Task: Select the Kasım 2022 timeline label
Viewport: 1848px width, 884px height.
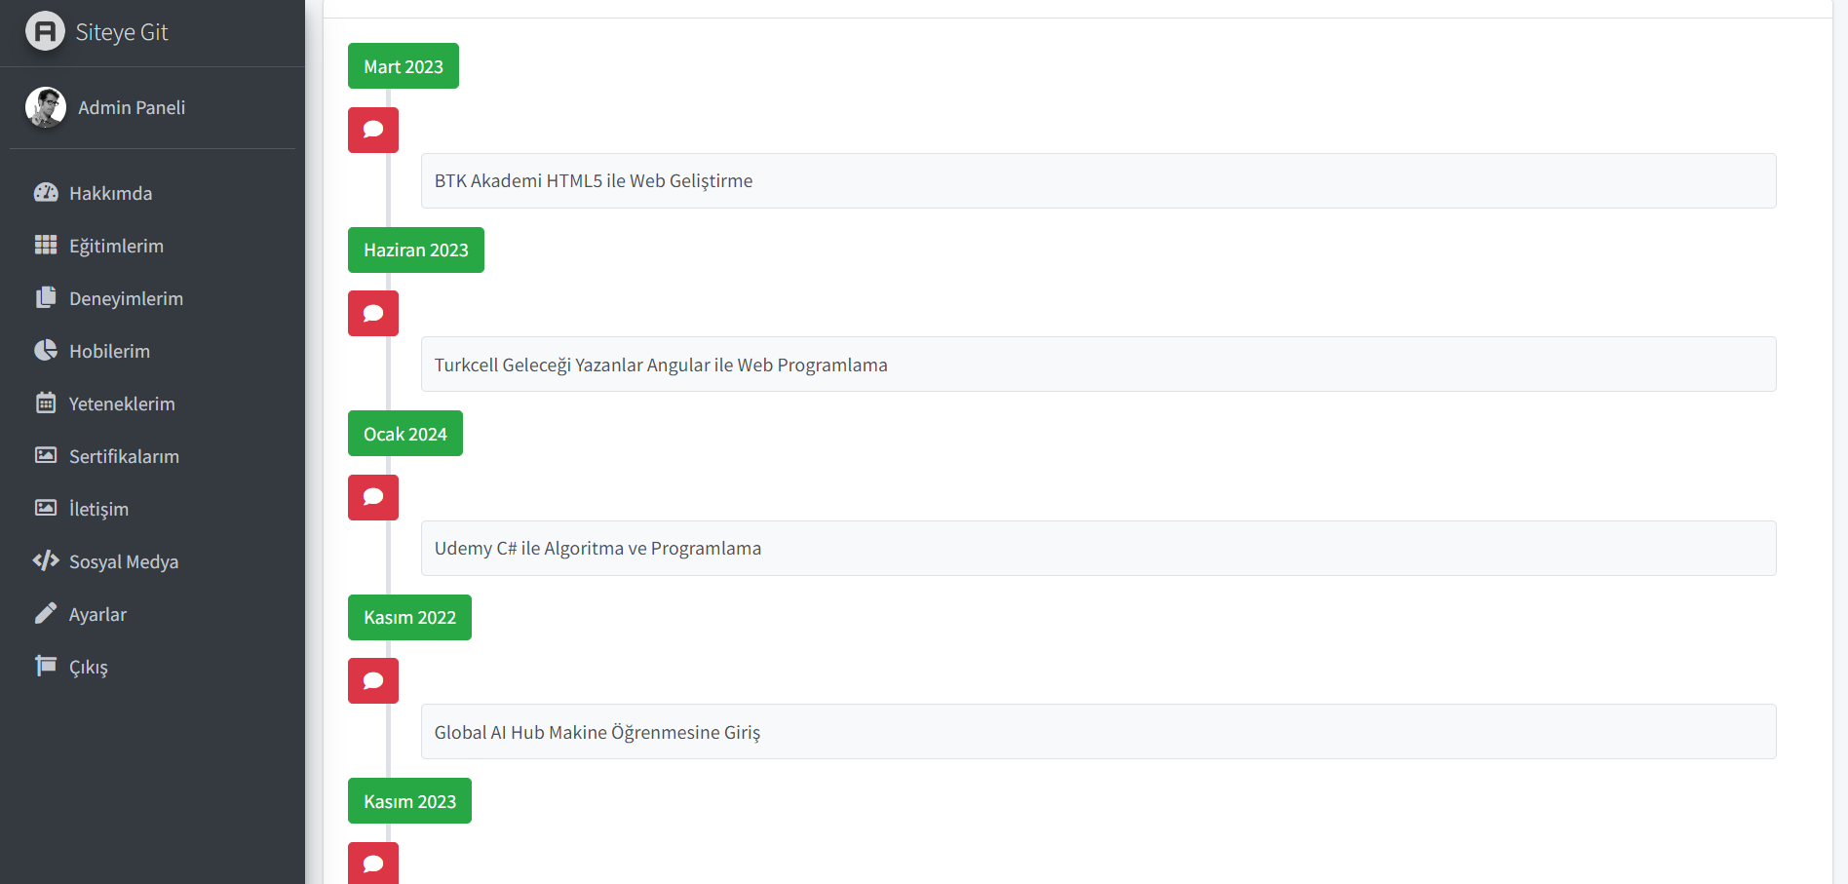Action: pyautogui.click(x=409, y=617)
